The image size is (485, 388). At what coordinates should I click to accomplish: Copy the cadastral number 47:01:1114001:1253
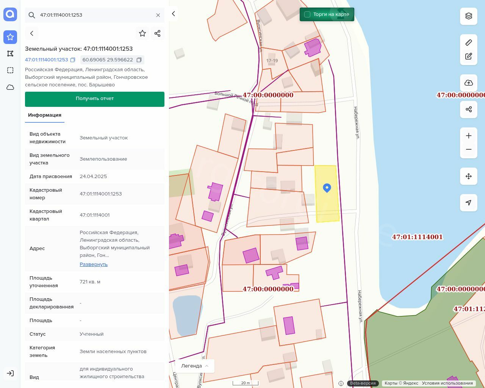(x=73, y=60)
